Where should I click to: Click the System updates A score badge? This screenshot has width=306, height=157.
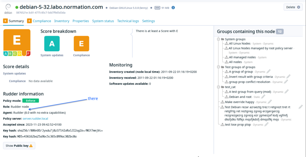point(52,44)
